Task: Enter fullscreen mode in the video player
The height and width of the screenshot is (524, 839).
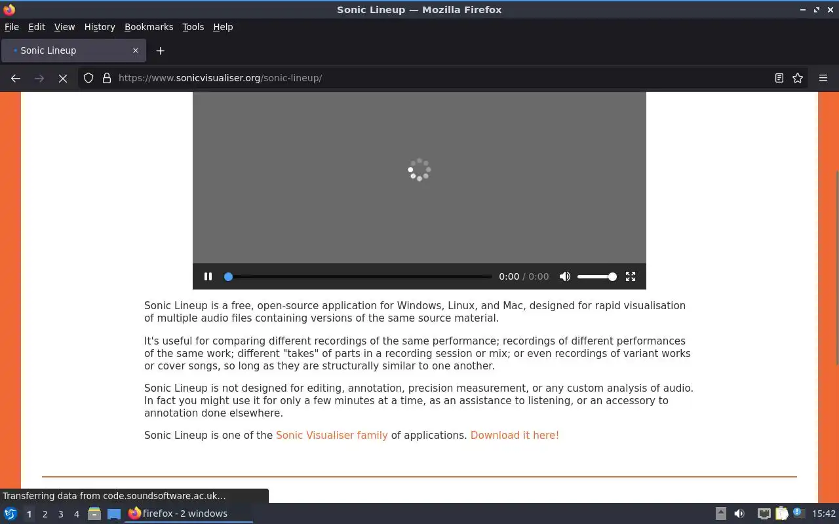Action: click(x=631, y=276)
